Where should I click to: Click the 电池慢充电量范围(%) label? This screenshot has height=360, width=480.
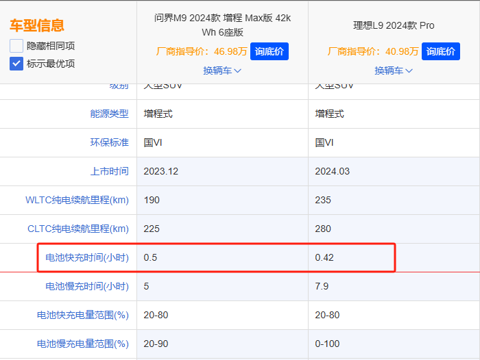(82, 344)
